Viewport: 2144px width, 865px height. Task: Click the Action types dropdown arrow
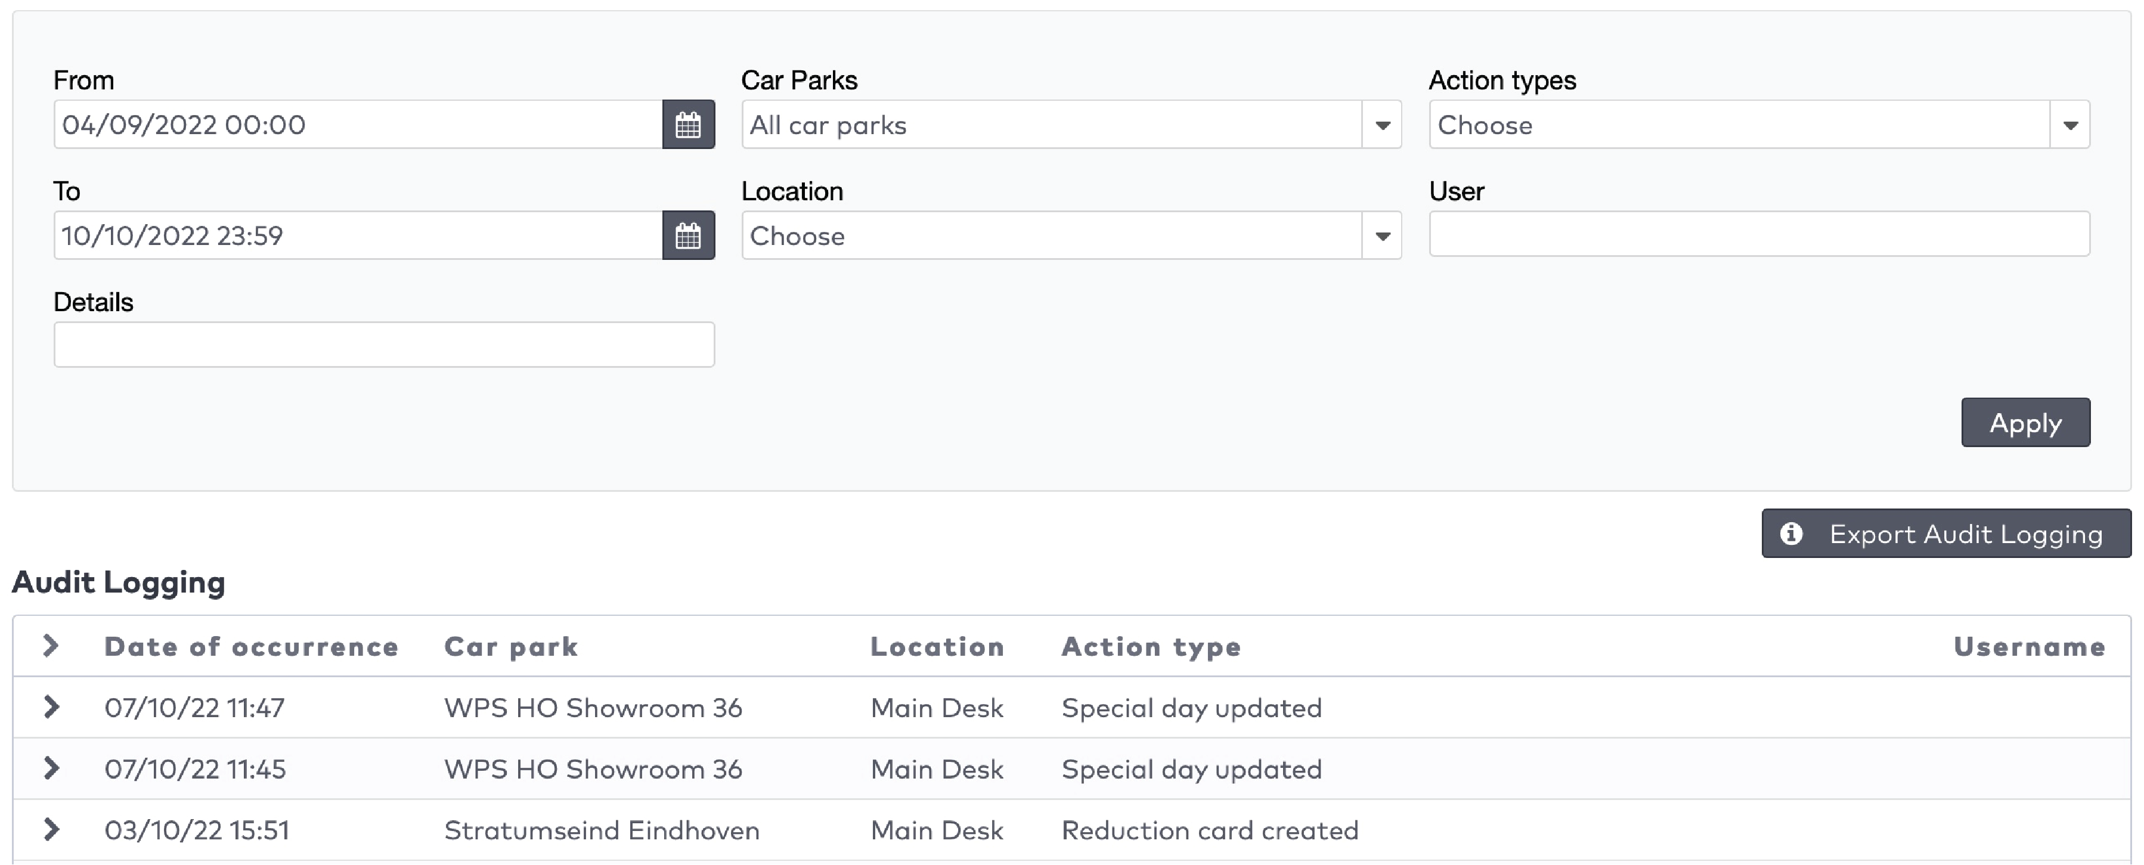click(x=2070, y=125)
